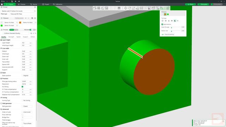The height and width of the screenshot is (127, 226).
Task: Select the Lay on face tool
Action: [x=137, y=8]
